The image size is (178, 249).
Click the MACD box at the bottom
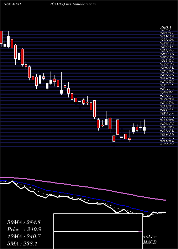[x=98, y=231]
